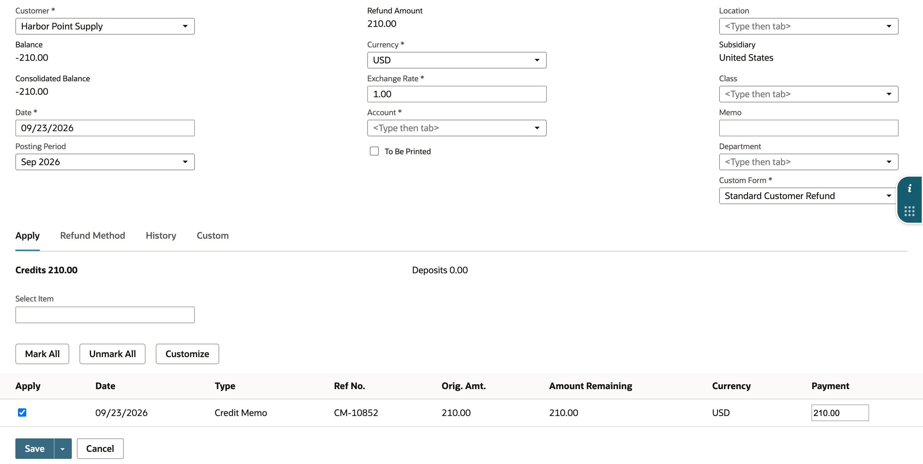This screenshot has height=464, width=923.
Task: Click the United States subsidiary value
Action: tap(746, 58)
